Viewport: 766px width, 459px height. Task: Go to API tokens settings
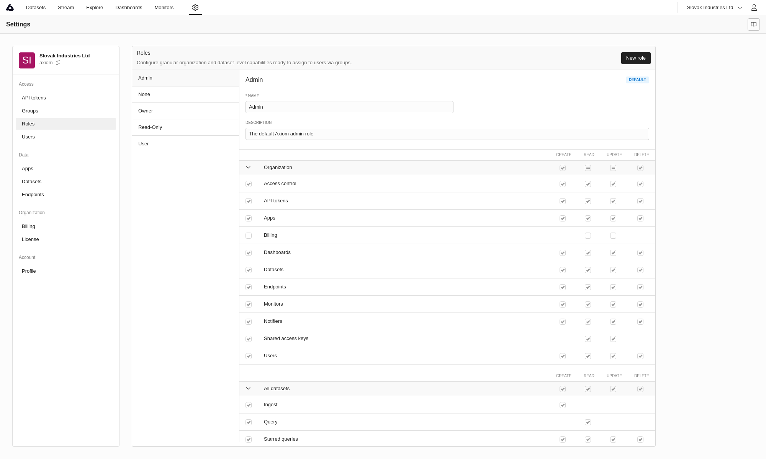click(34, 98)
